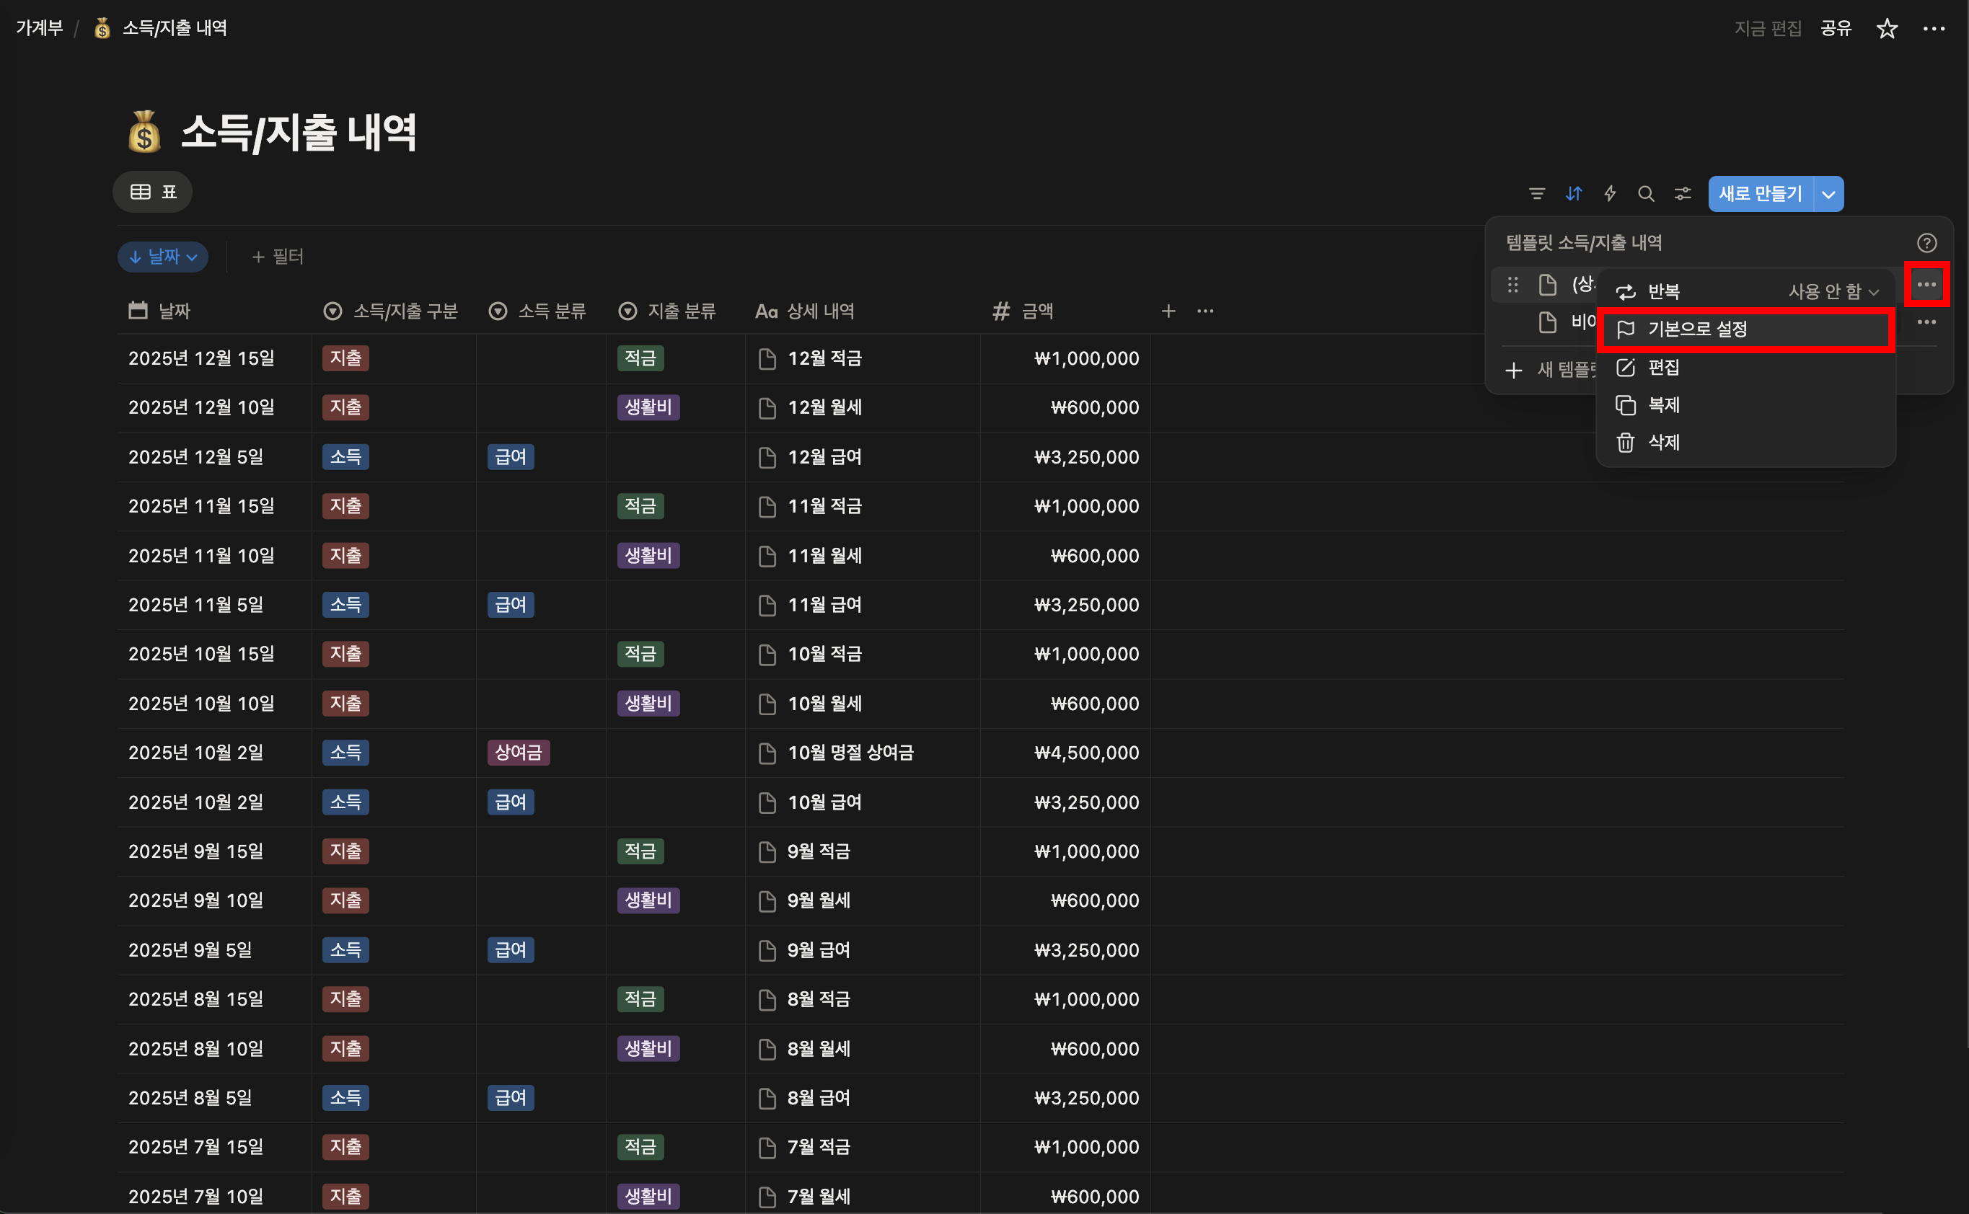
Task: Add a new property column with plus icon
Action: pyautogui.click(x=1168, y=311)
